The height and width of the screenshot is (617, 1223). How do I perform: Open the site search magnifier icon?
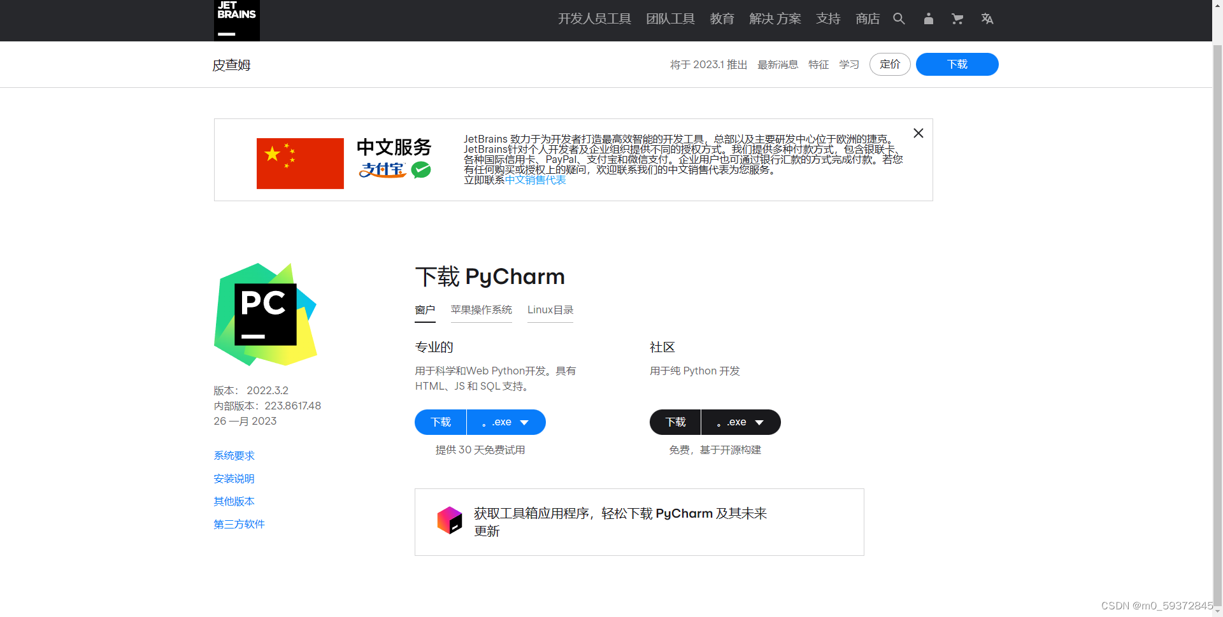899,18
